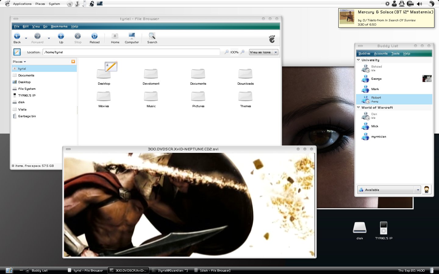Select buddy Robert who is Away

tap(394, 99)
